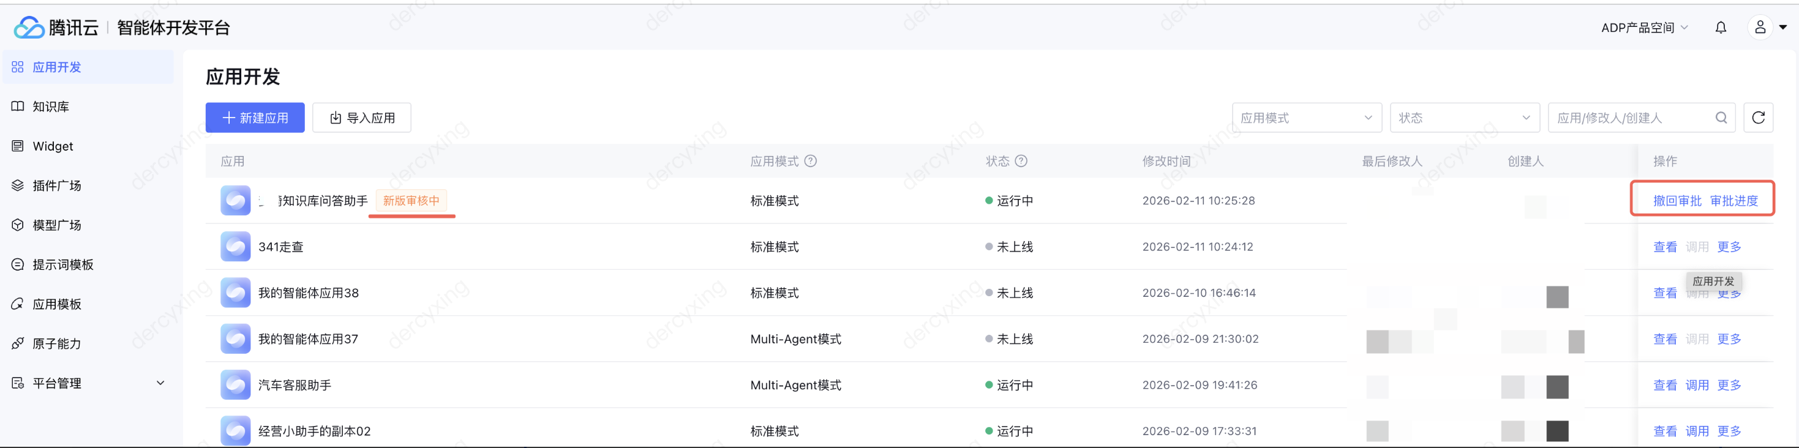The height and width of the screenshot is (448, 1799).
Task: Click the 腾讯云 cloud logo
Action: coord(29,27)
